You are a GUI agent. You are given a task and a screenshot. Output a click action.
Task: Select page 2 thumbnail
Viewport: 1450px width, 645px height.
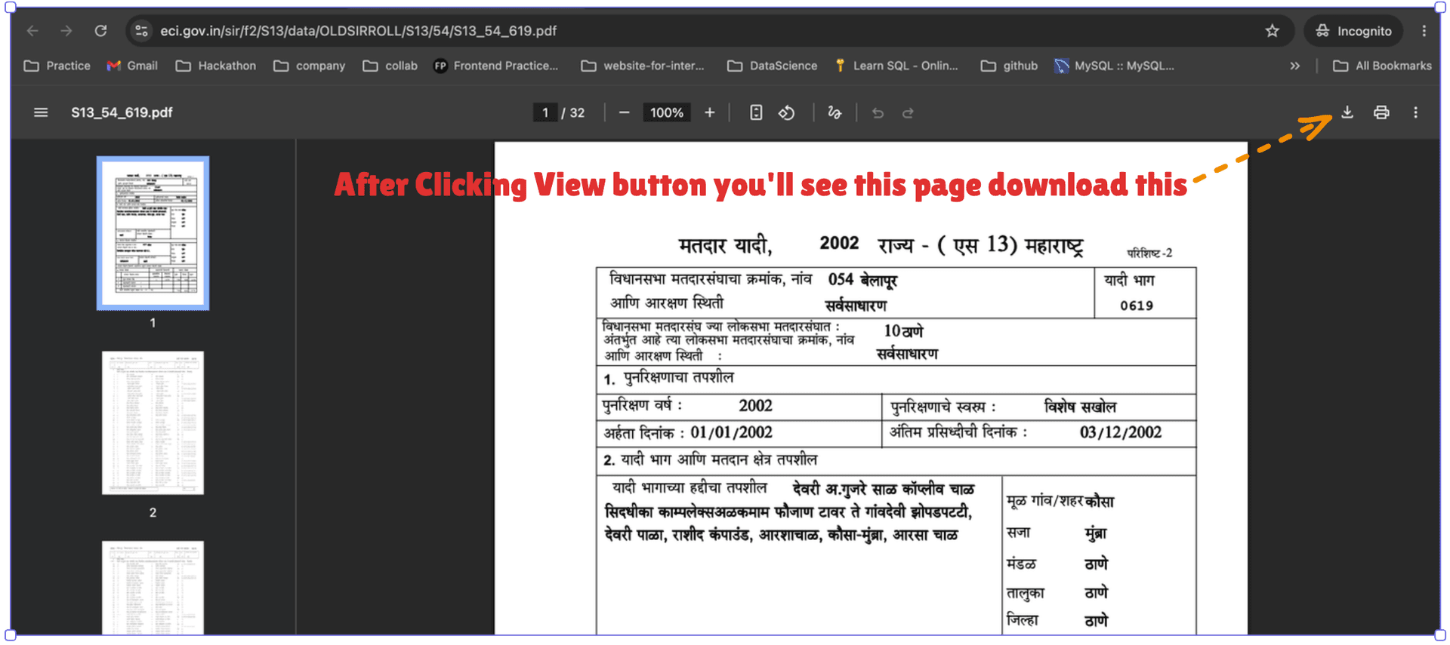coord(153,422)
